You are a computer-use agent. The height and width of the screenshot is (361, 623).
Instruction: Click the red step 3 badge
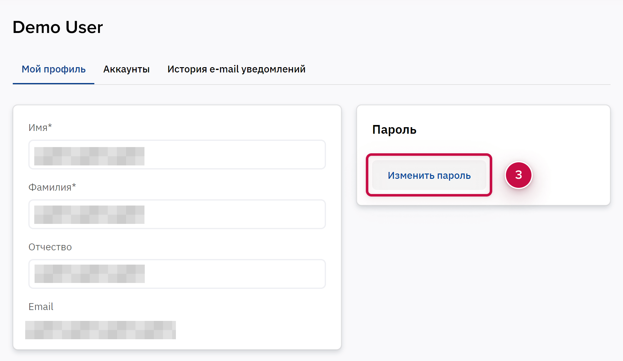(x=518, y=175)
